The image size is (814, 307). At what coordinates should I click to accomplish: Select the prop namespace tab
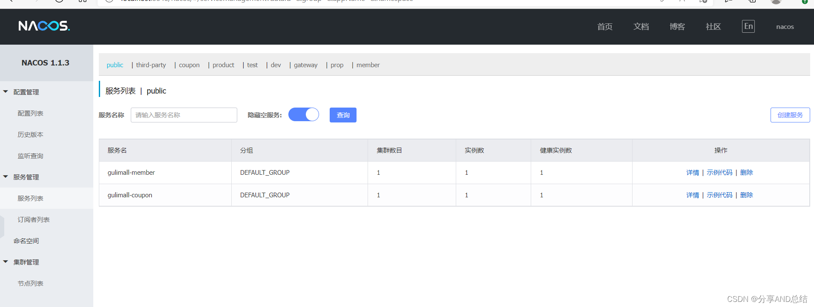[337, 65]
